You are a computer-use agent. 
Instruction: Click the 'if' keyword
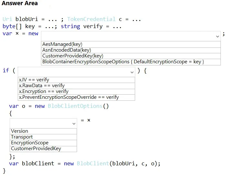coord(6,70)
